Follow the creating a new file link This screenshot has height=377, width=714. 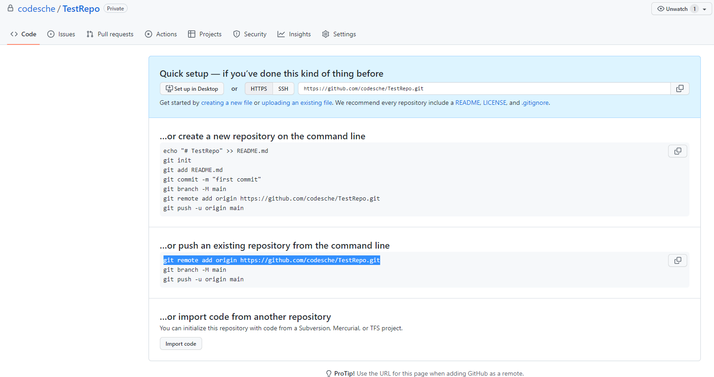pyautogui.click(x=227, y=103)
